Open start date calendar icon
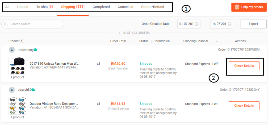Screen dimensions: 268x125 (197, 24)
